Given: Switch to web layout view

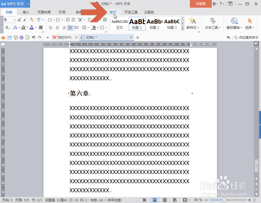Looking at the screenshot, I should point(175,200).
